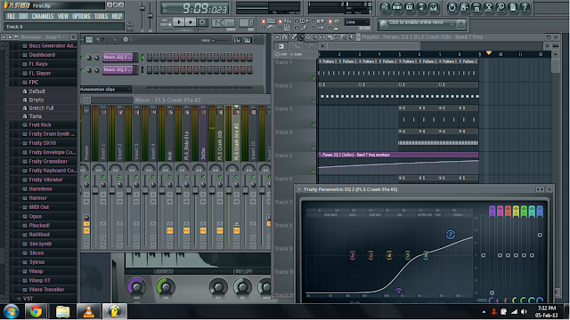Toggle first step of second Param. EQ channel
570x320 pixels.
[x=150, y=69]
